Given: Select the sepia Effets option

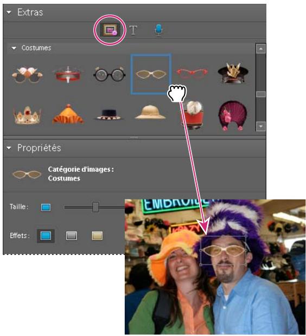Looking at the screenshot, I should 97,236.
